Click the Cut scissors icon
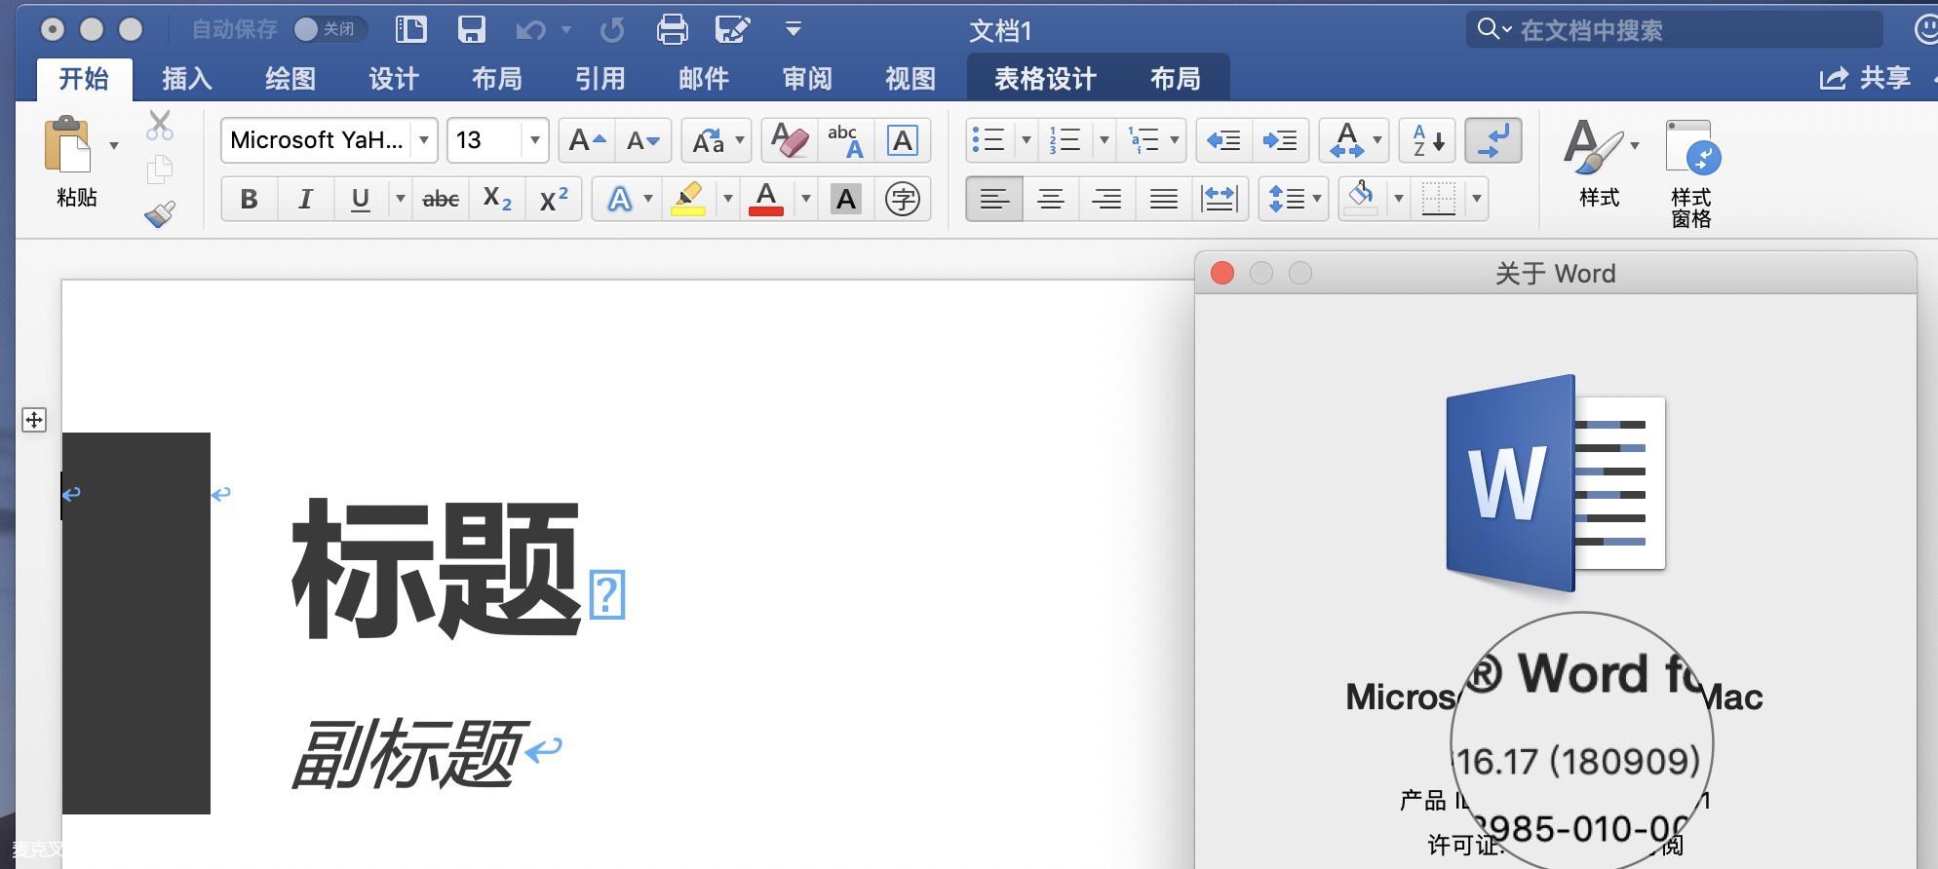This screenshot has width=1938, height=869. point(160,126)
